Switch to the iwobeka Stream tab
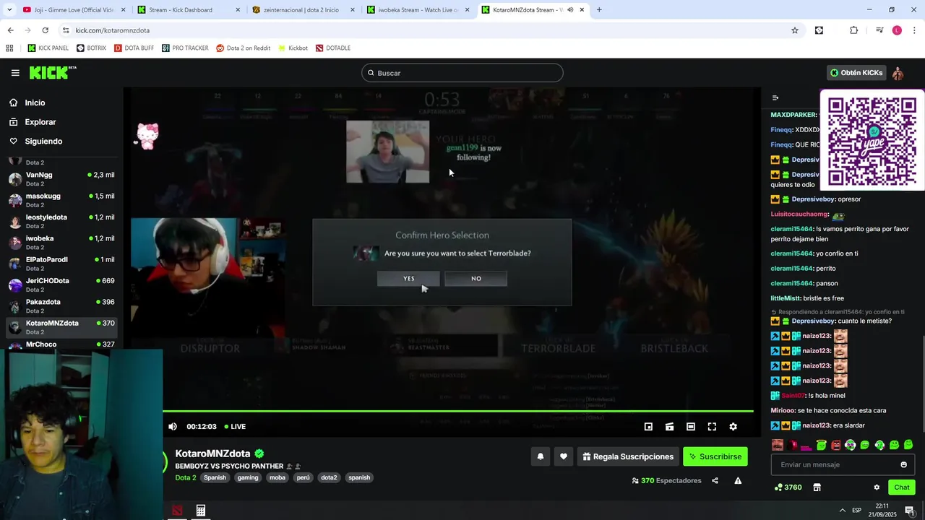 418,10
